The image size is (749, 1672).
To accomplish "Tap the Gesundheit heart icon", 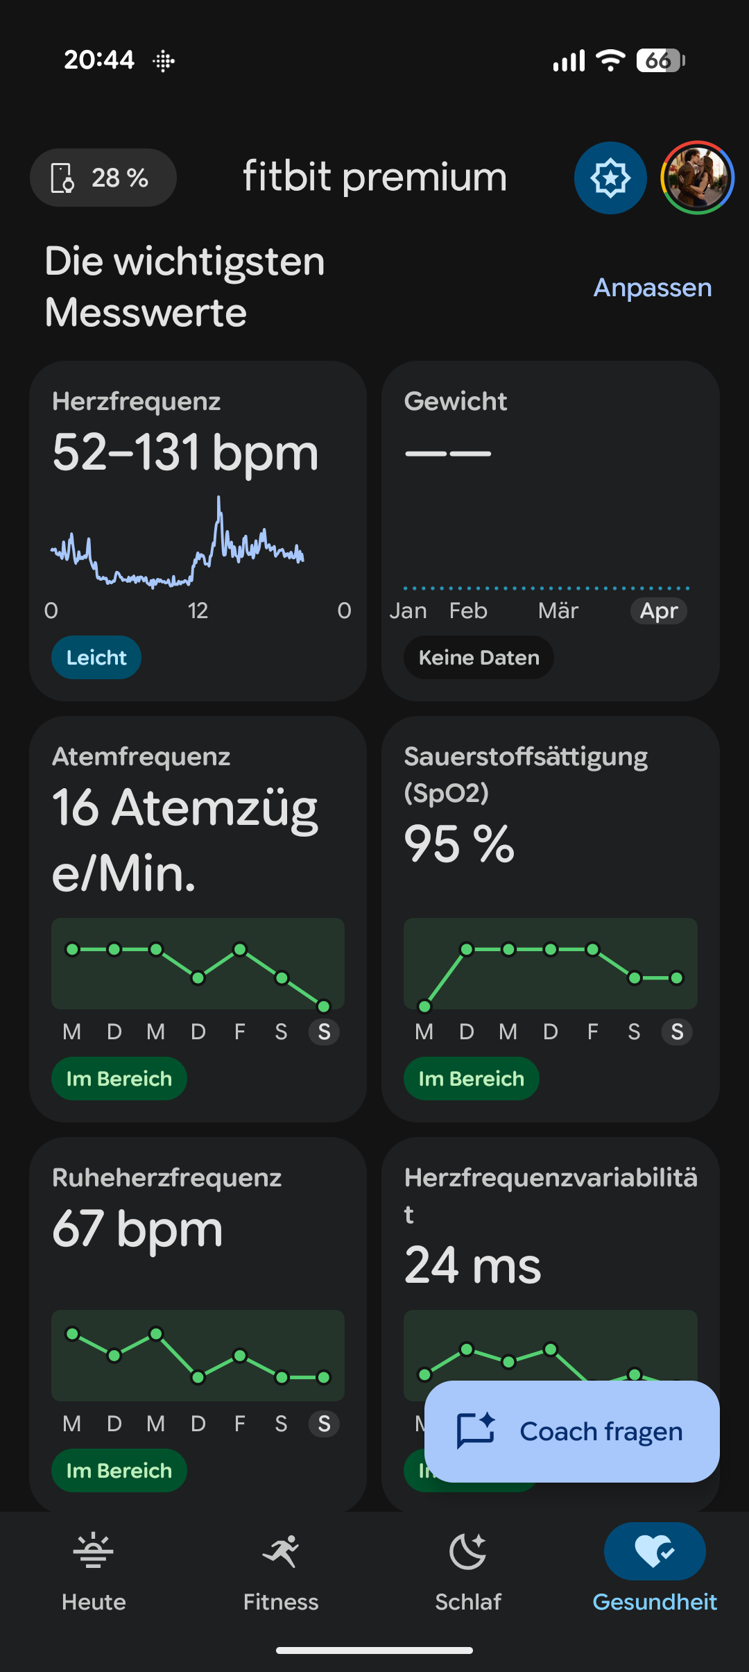I will click(x=655, y=1551).
